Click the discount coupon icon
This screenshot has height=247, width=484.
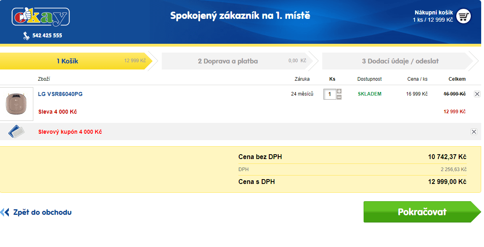[x=16, y=131]
